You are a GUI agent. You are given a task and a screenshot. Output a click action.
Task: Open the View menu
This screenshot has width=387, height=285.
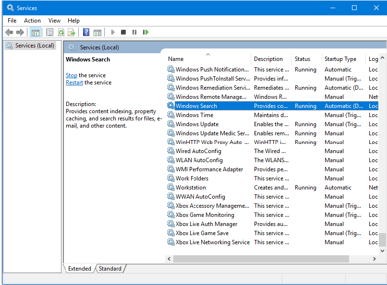[x=54, y=21]
